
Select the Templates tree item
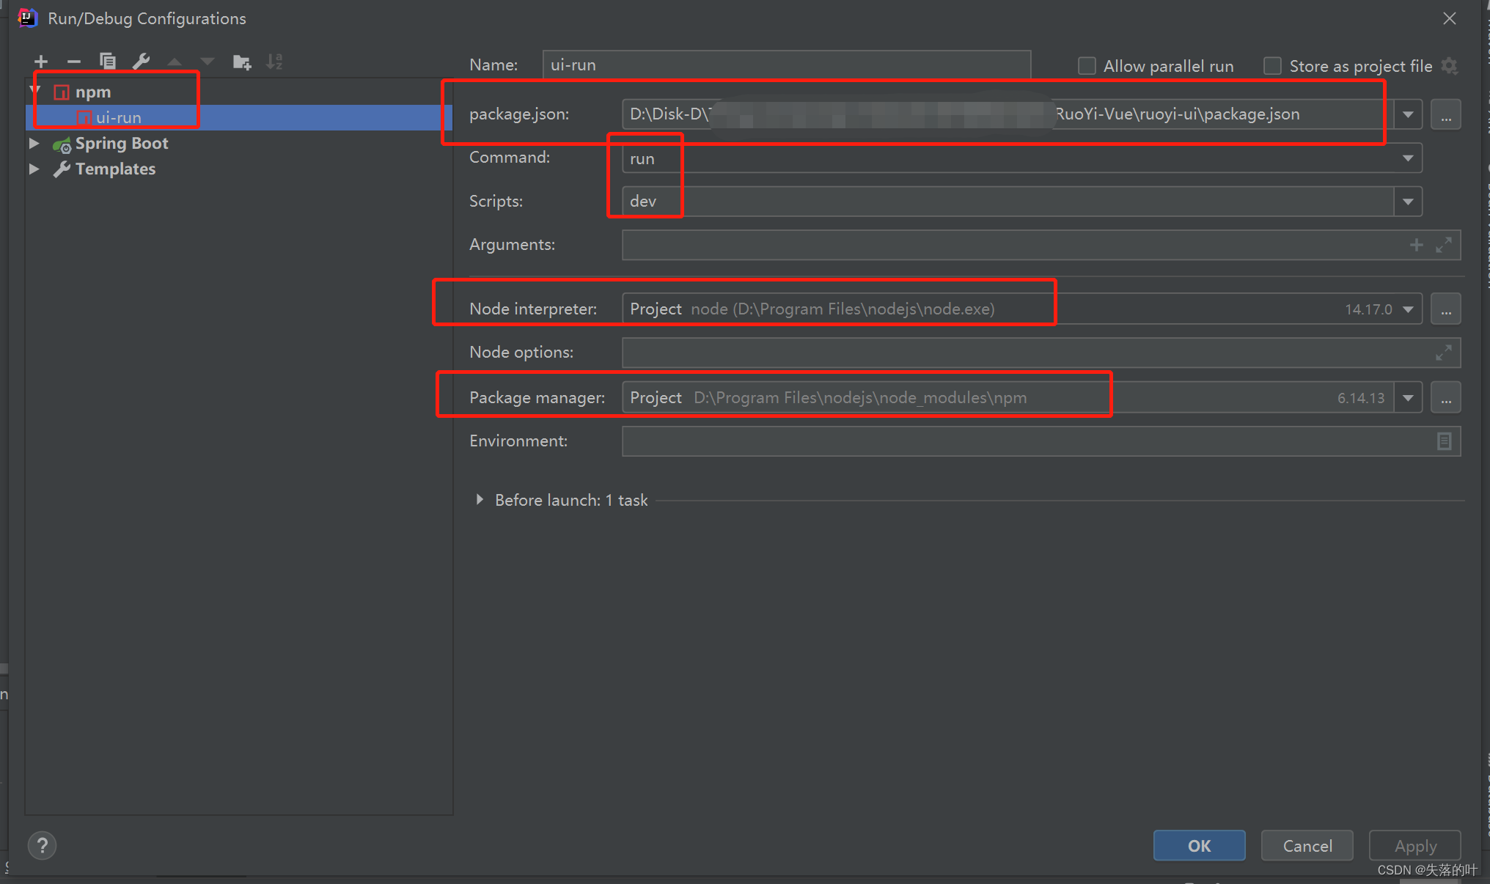coord(115,169)
